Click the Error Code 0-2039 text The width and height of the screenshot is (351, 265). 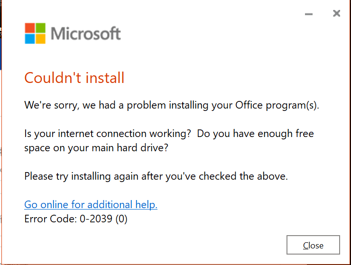[x=76, y=219]
